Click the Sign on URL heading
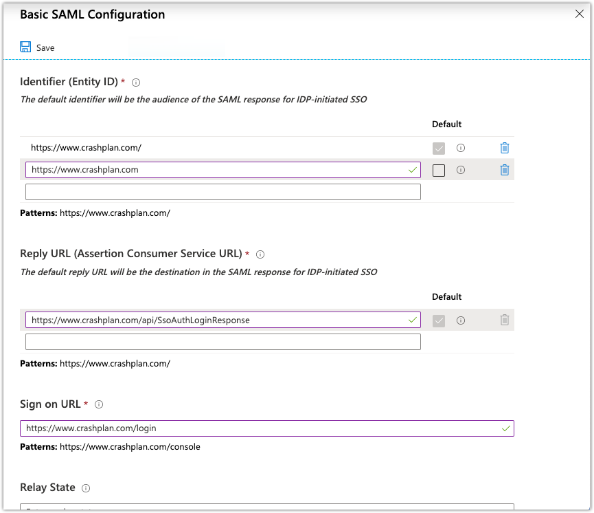Image resolution: width=594 pixels, height=513 pixels. tap(50, 404)
